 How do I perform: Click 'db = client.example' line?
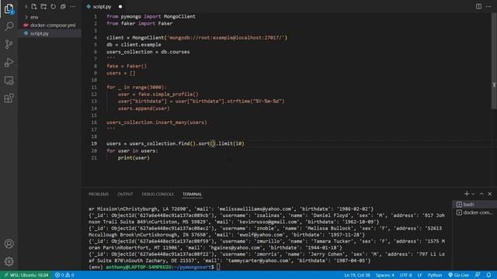(x=134, y=45)
